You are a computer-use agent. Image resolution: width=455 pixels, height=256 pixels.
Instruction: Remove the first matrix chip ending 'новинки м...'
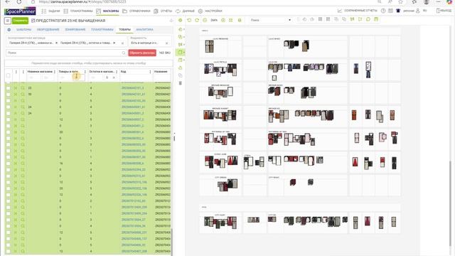[56, 43]
